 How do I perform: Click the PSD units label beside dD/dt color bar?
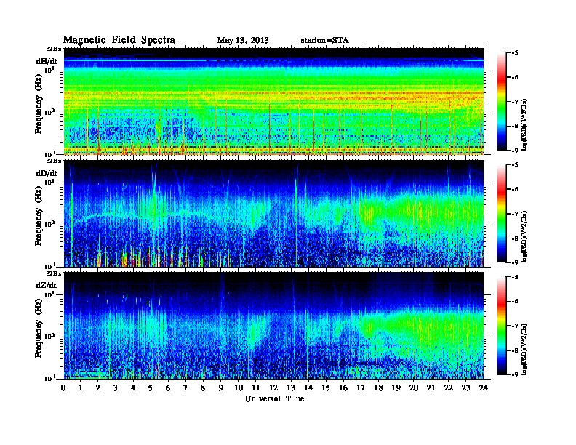click(x=524, y=236)
